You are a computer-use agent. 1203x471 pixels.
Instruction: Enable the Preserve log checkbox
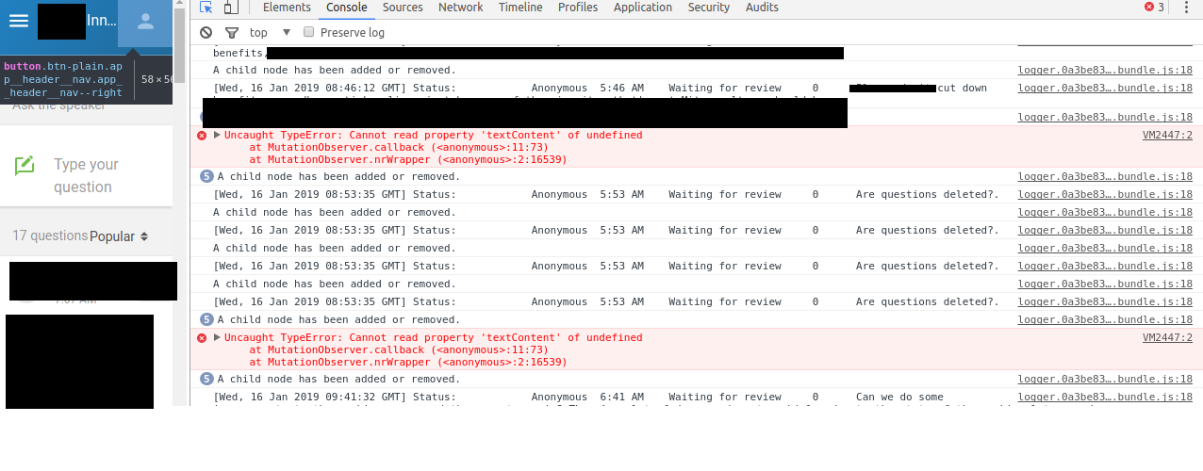[x=308, y=32]
